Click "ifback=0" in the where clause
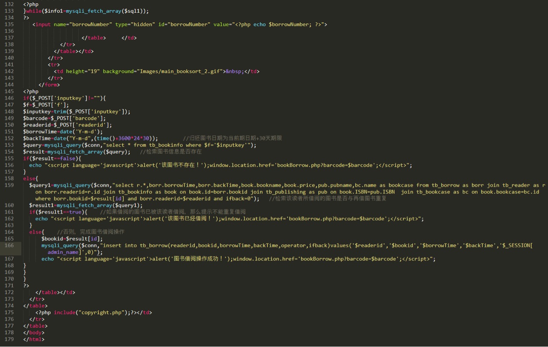 (238, 199)
